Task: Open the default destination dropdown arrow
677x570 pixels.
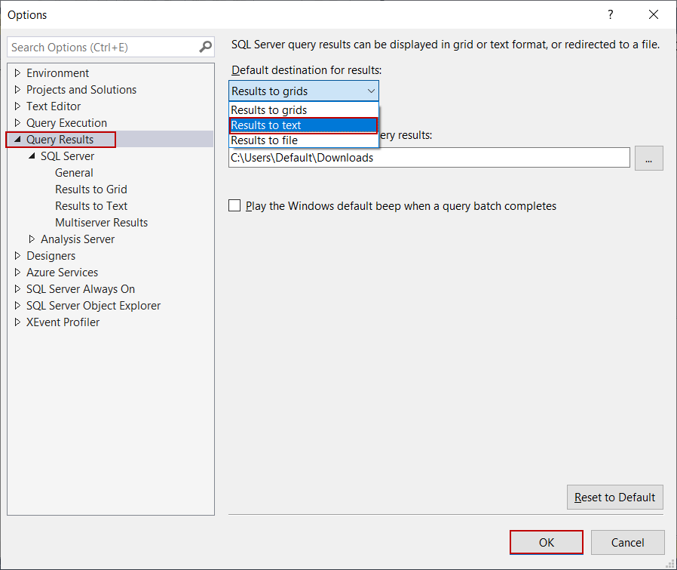Action: (x=371, y=91)
